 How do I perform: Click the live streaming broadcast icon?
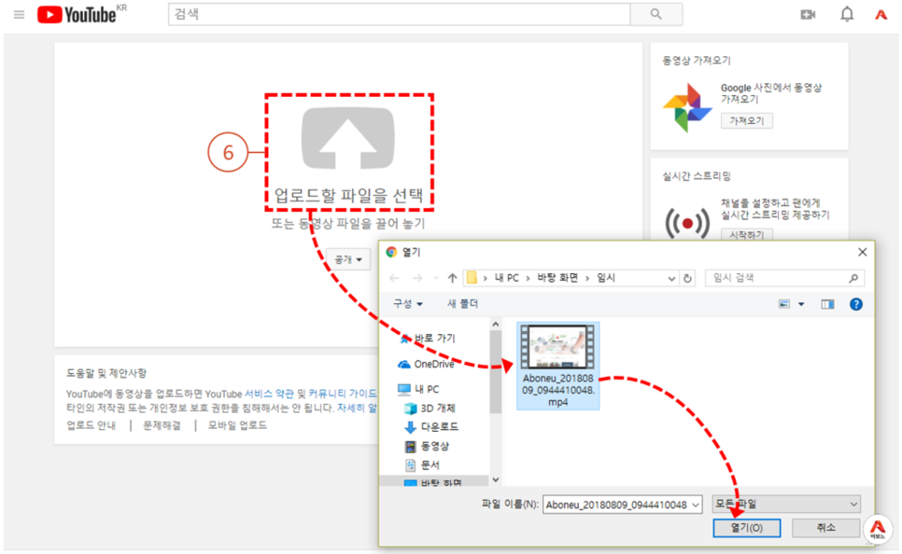click(x=687, y=223)
